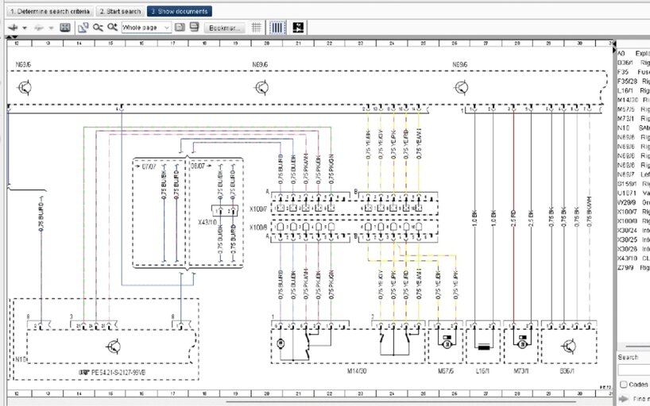Switch to tab 2. Start search
The height and width of the screenshot is (406, 650).
[x=120, y=11]
